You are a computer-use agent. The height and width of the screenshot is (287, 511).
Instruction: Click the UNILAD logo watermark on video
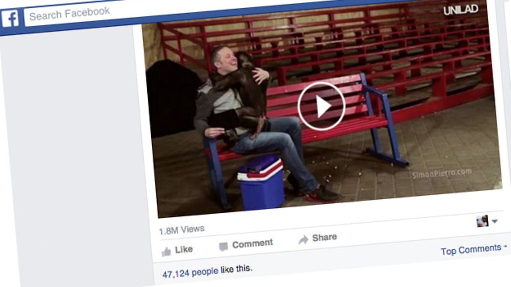coord(461,10)
